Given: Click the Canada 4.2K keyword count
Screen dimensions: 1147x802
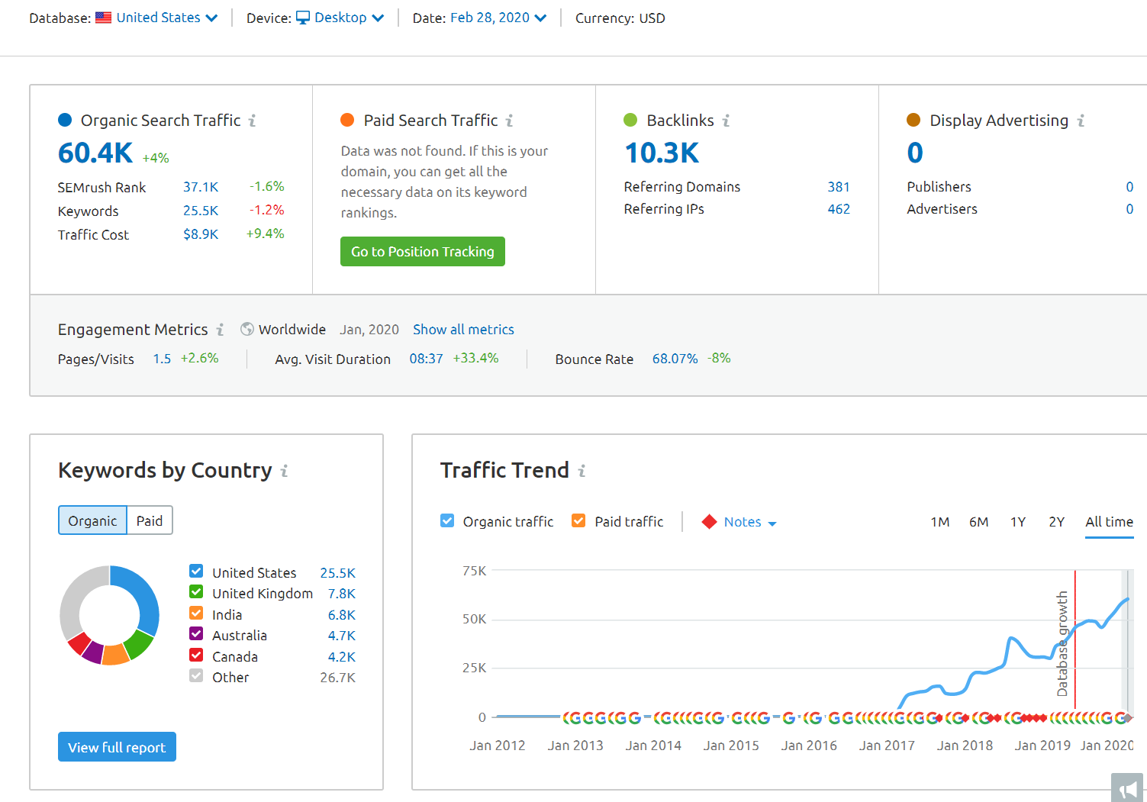Looking at the screenshot, I should [x=342, y=657].
